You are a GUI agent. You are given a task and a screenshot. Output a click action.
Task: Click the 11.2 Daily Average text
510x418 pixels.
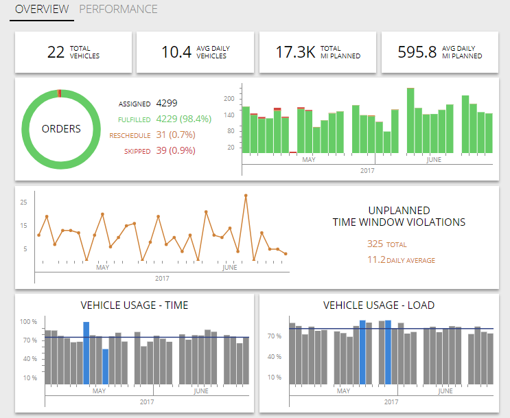[401, 260]
